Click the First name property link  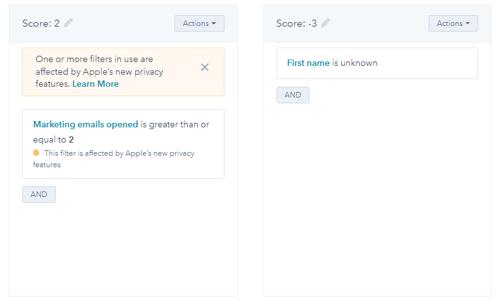coord(308,63)
